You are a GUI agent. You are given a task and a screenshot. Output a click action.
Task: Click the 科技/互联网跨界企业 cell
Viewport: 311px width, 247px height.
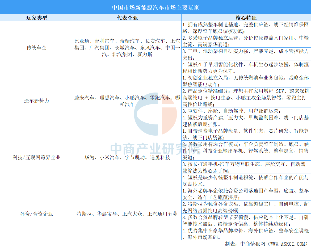point(36,157)
